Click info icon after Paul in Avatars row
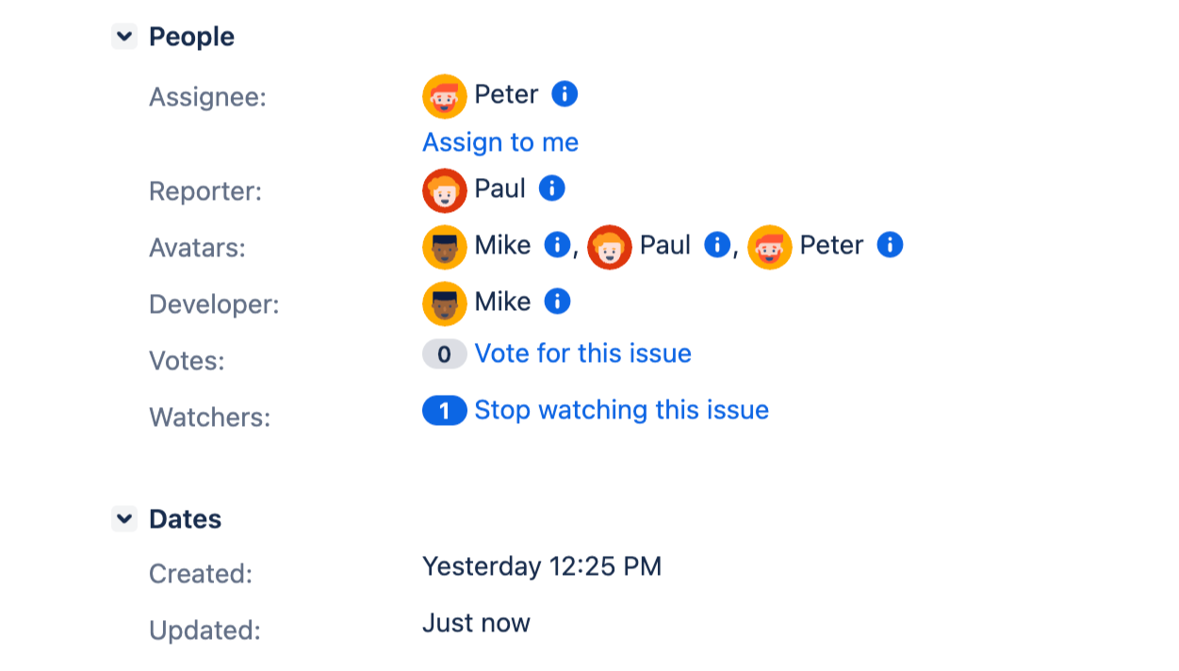The height and width of the screenshot is (671, 1179). pyautogui.click(x=717, y=245)
